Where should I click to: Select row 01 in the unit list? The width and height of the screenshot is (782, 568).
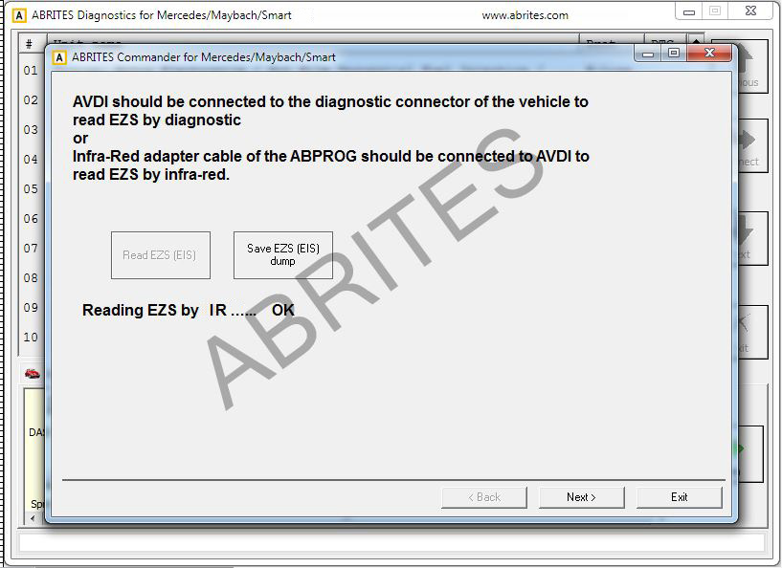pyautogui.click(x=31, y=70)
